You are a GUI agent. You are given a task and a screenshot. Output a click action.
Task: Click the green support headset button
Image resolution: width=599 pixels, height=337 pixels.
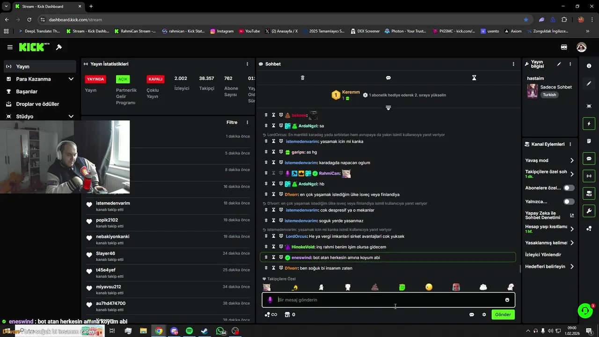click(585, 310)
